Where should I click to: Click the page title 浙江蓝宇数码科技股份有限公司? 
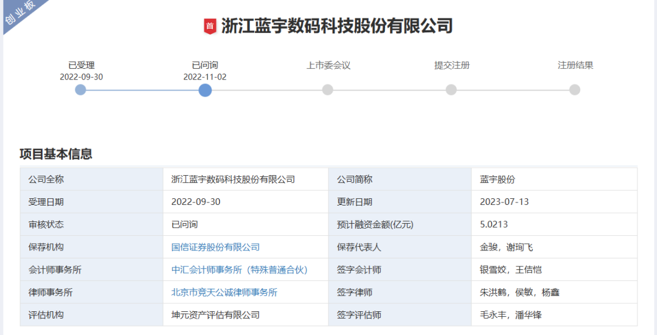click(x=337, y=26)
